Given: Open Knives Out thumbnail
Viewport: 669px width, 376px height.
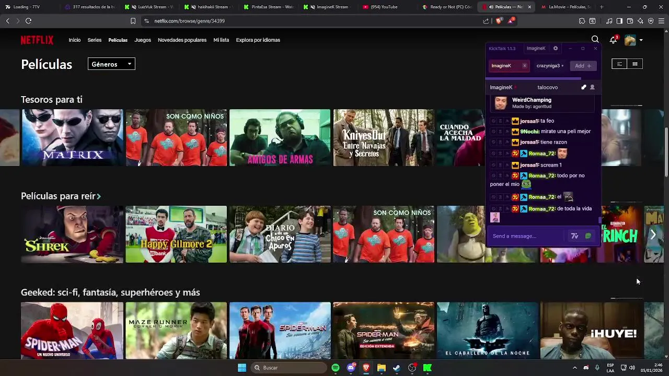Looking at the screenshot, I should click(x=384, y=137).
